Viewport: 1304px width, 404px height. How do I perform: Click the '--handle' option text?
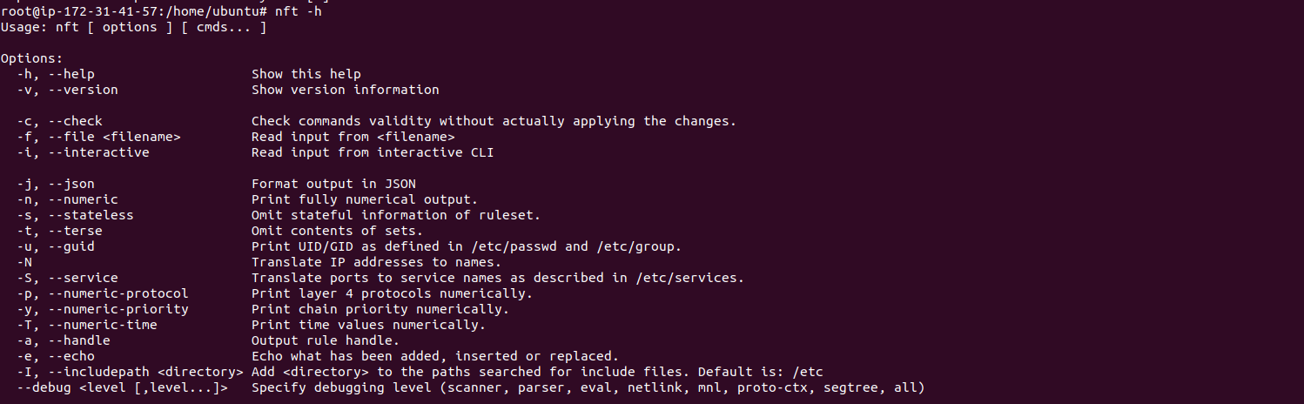(79, 340)
